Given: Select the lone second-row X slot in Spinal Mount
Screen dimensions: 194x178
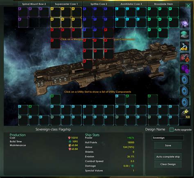Looking at the screenshot, I should pos(23,23).
